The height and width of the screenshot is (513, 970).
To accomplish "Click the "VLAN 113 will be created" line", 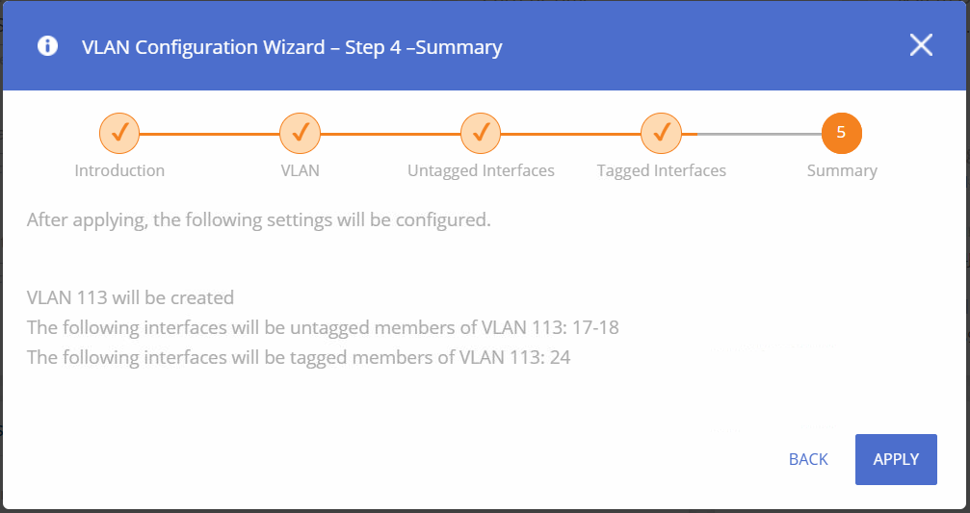I will 130,297.
